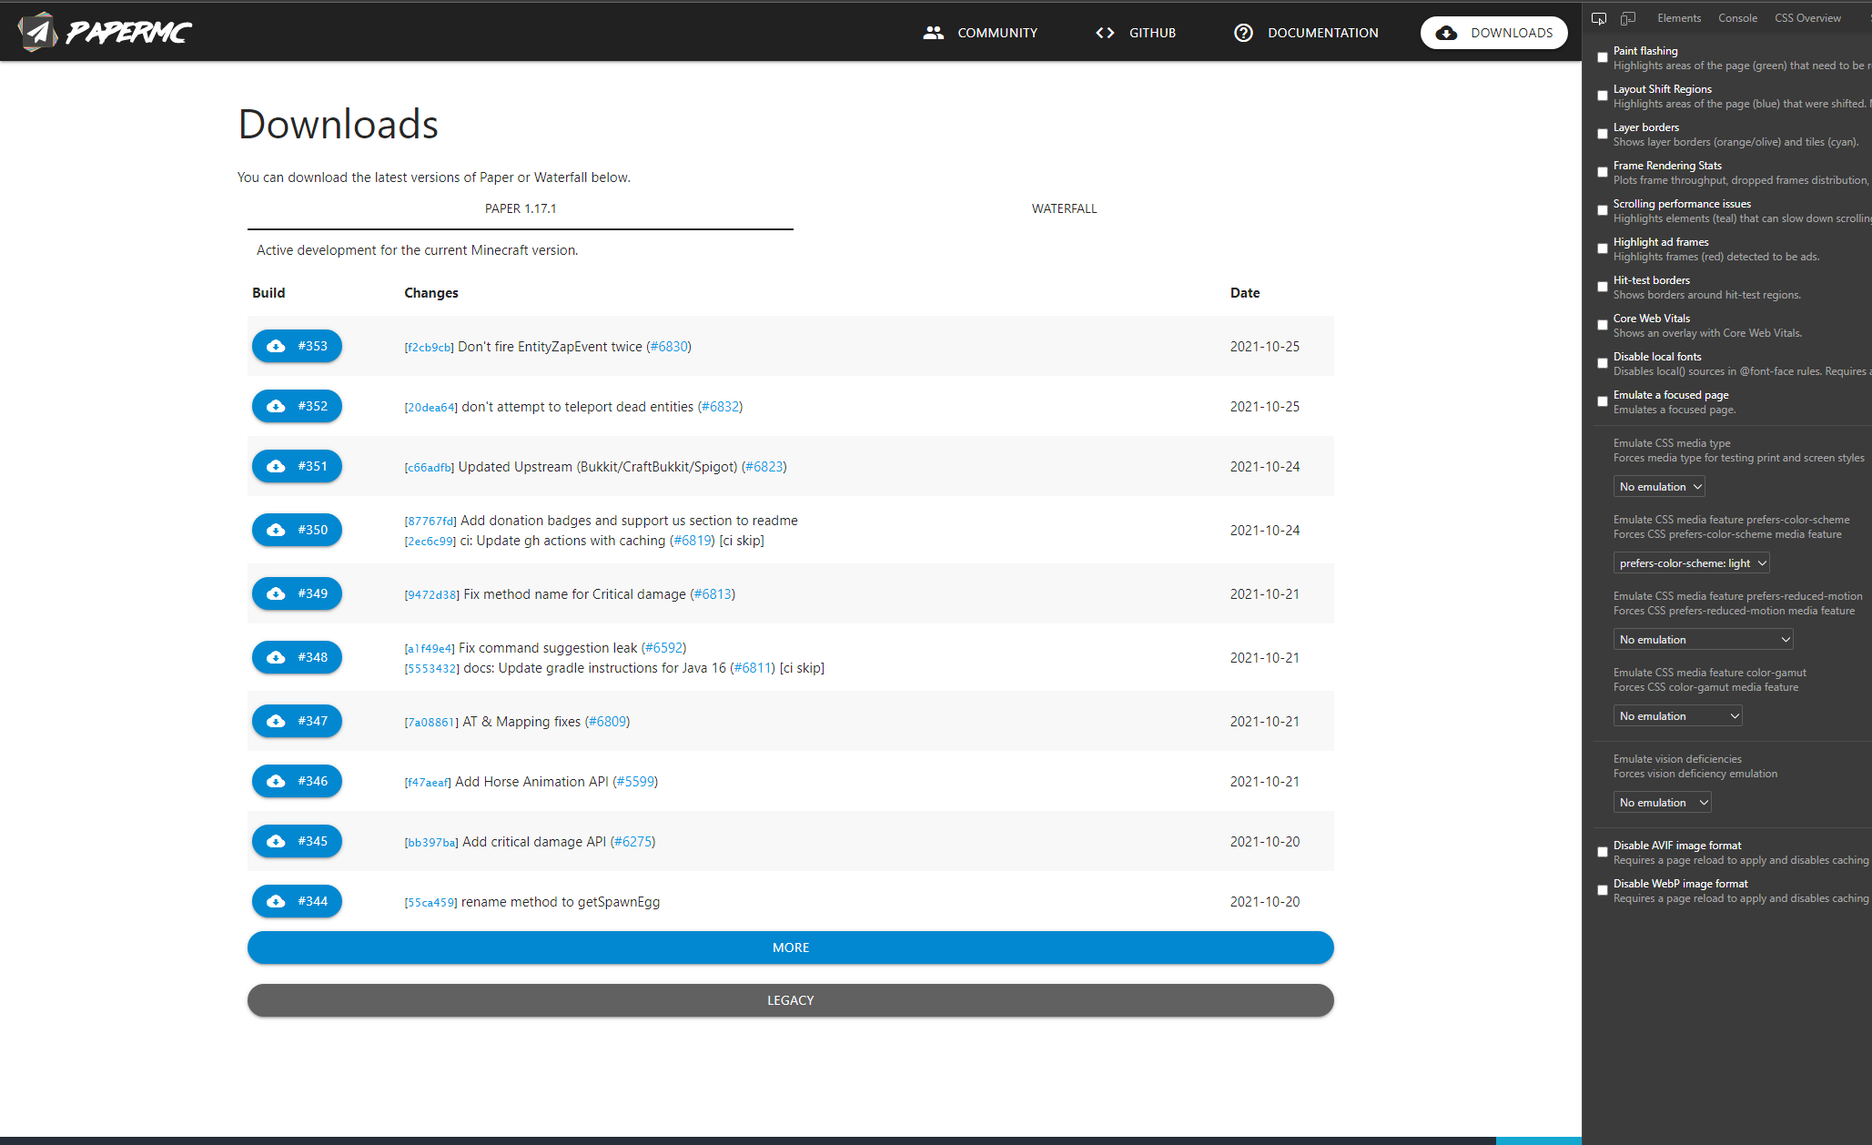Screen dimensions: 1872x1145
Task: Click the Downloads cloud icon in navigation
Action: tap(1446, 32)
